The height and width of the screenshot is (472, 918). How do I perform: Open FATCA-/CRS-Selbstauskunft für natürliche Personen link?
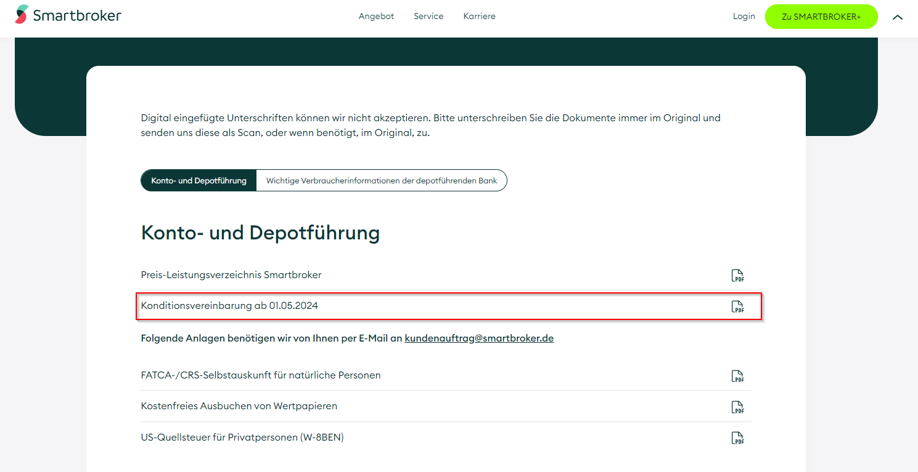coord(261,375)
